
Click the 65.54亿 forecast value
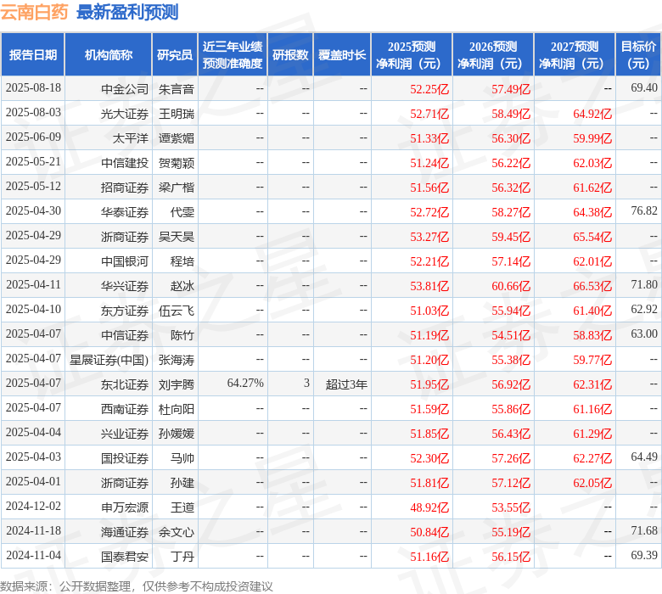592,237
